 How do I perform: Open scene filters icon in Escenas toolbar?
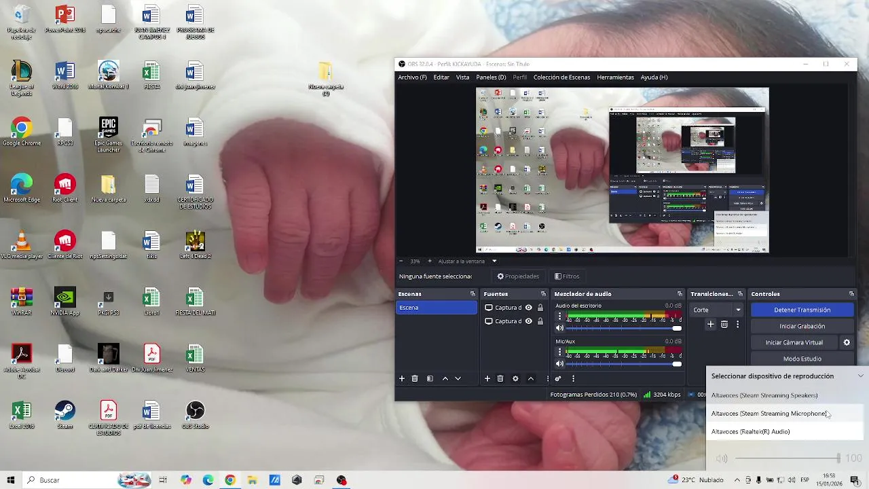click(x=430, y=378)
